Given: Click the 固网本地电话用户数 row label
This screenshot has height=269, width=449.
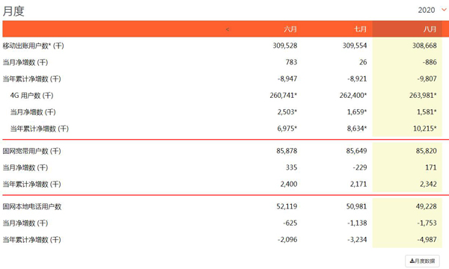Looking at the screenshot, I should coord(32,206).
